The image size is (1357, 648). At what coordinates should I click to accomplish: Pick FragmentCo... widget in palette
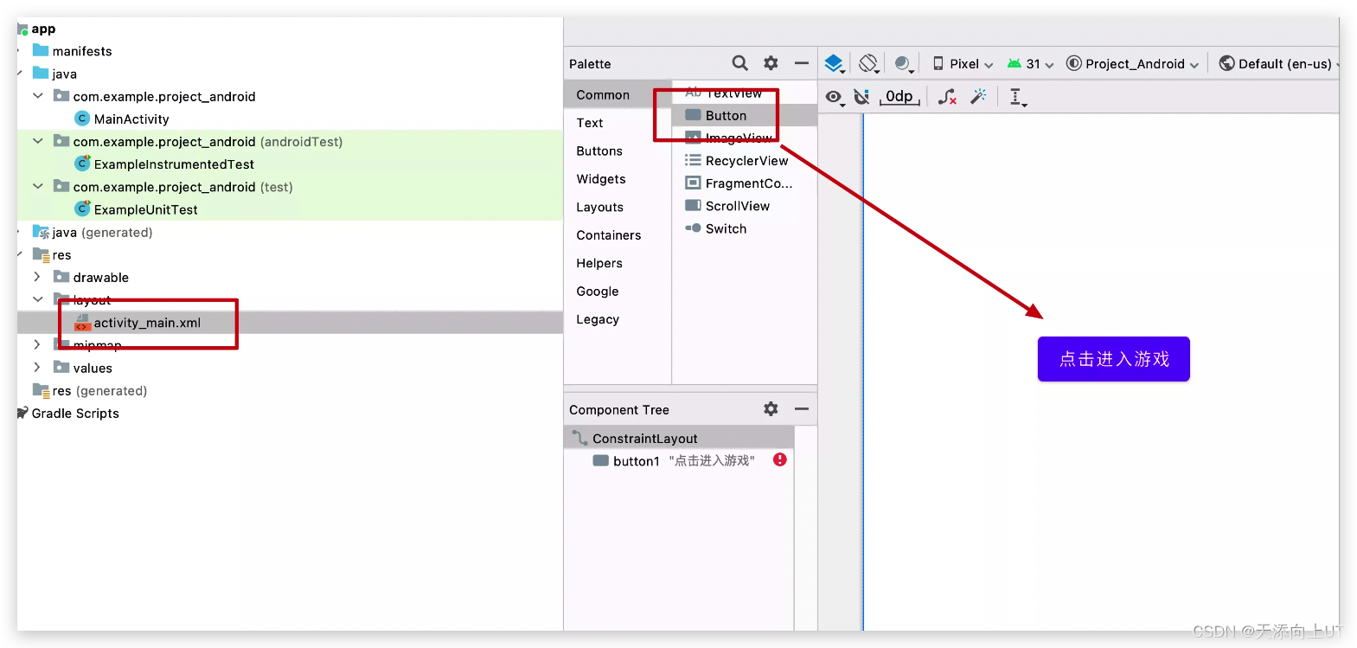click(745, 183)
